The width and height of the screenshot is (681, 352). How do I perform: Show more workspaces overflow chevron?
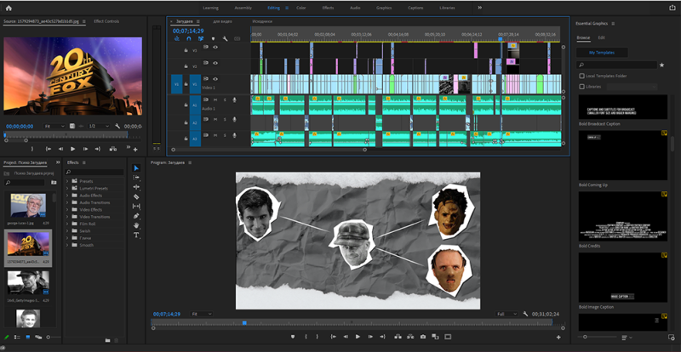480,8
